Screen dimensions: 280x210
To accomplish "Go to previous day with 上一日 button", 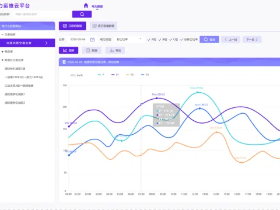I will click(230, 40).
